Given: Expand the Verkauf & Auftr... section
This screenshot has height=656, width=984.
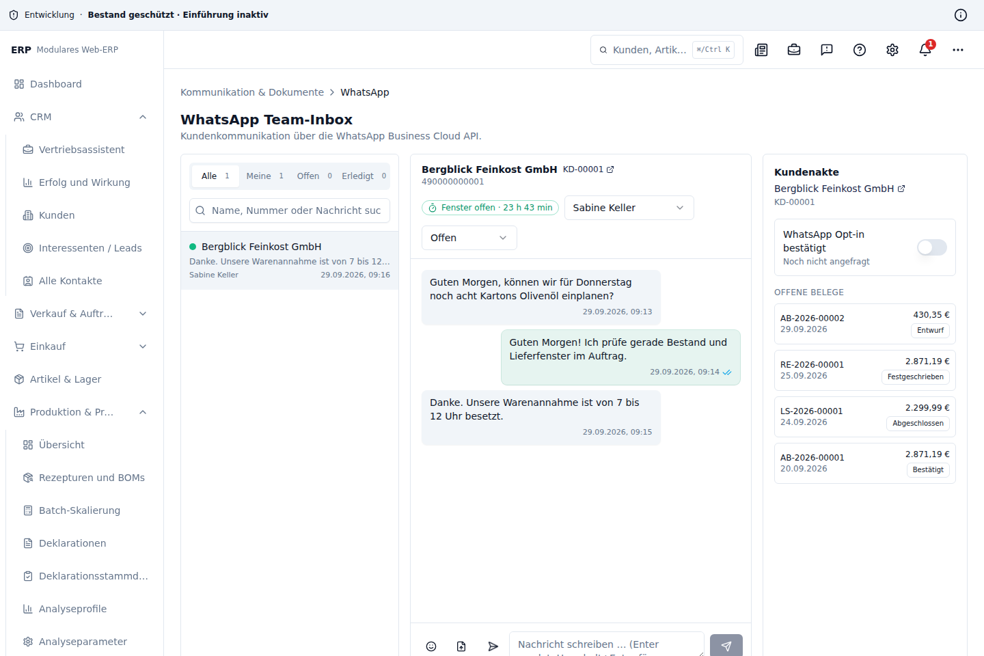Looking at the screenshot, I should pyautogui.click(x=143, y=314).
